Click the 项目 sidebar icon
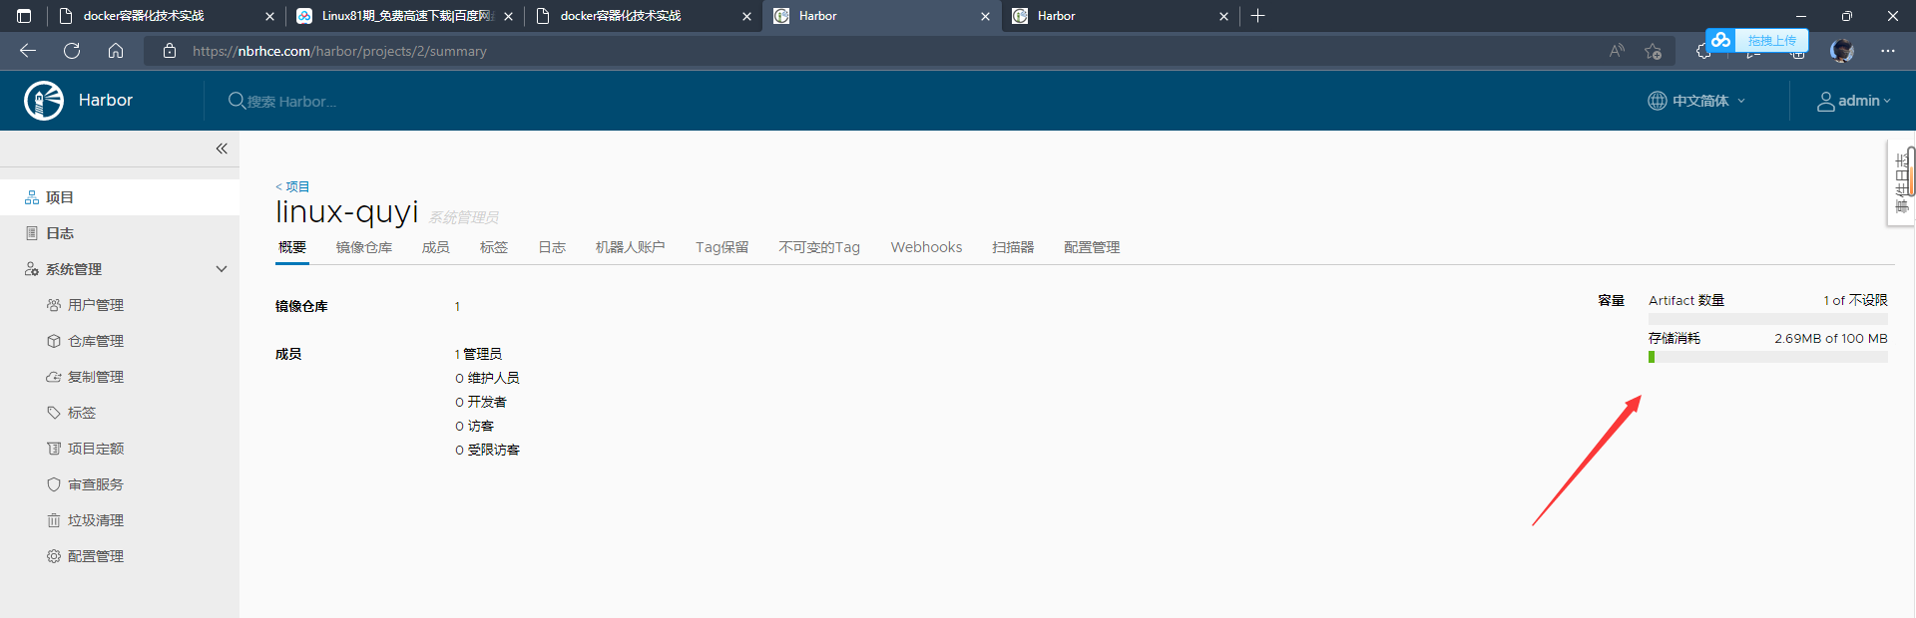This screenshot has height=618, width=1916. [x=32, y=197]
